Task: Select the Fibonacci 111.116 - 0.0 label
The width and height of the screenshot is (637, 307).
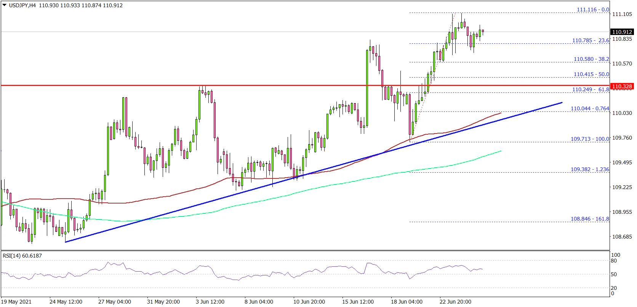Action: click(x=593, y=10)
